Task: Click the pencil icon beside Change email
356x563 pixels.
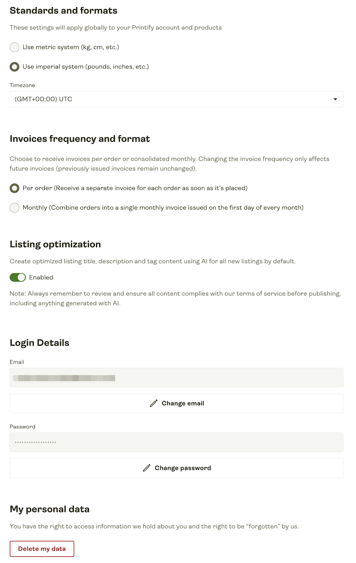Action: (154, 403)
